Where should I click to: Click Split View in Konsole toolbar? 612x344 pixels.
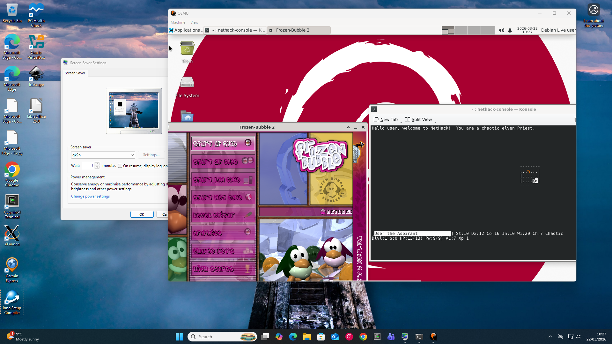pos(418,120)
